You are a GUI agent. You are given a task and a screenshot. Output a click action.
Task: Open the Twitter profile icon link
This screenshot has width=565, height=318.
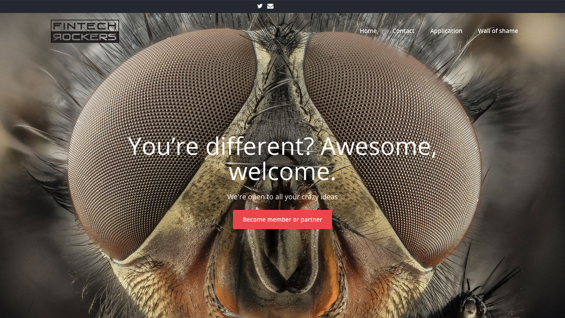260,6
